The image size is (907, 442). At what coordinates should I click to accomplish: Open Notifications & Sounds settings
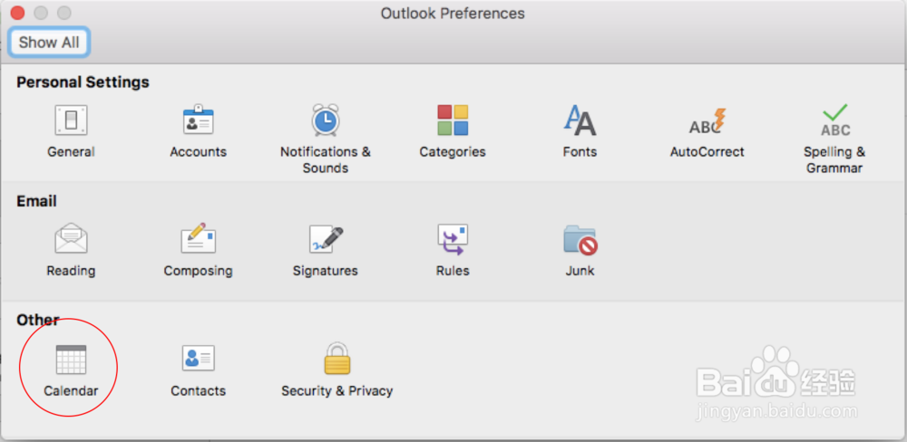pyautogui.click(x=325, y=121)
